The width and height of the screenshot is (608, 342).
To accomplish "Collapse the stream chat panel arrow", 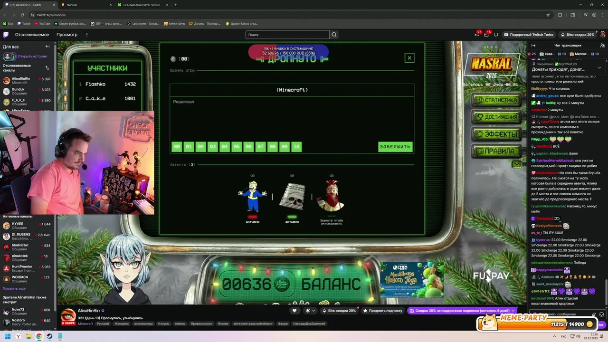I will tap(533, 46).
